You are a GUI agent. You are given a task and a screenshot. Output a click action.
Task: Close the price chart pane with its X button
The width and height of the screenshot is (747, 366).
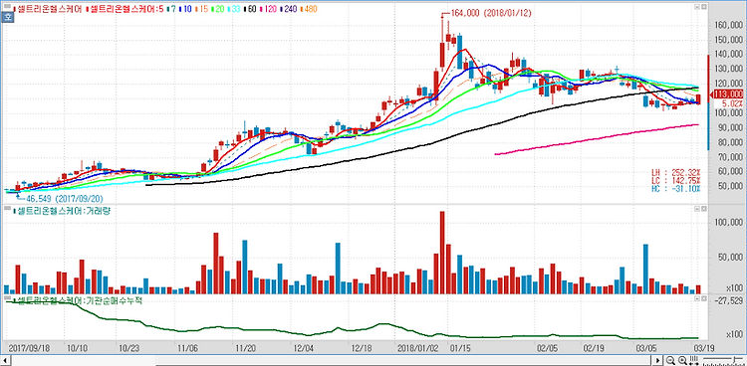[x=703, y=8]
